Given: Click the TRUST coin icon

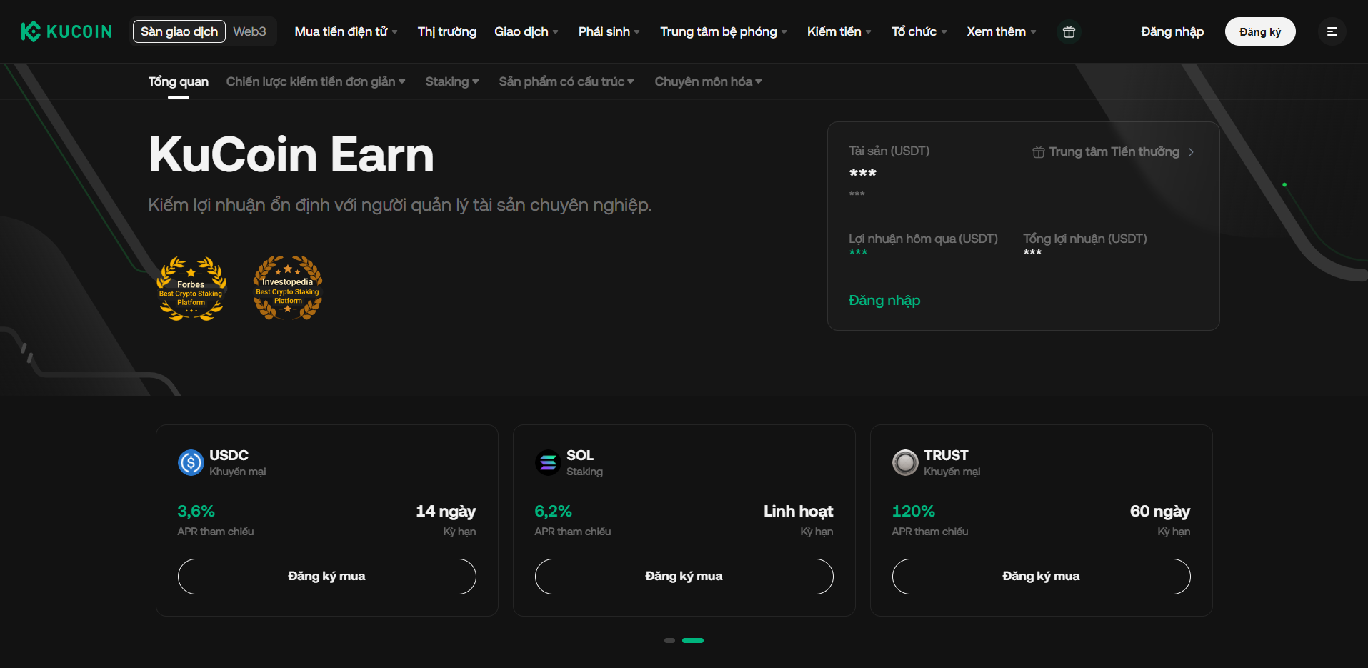Looking at the screenshot, I should 904,462.
